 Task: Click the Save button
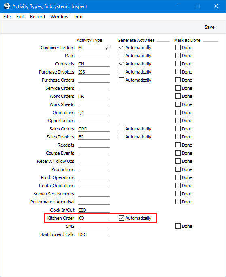209,27
